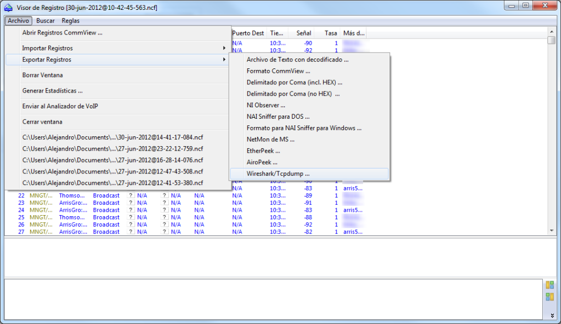Click MNGT/... protocol cell in row 26
561x324 pixels.
click(x=41, y=225)
